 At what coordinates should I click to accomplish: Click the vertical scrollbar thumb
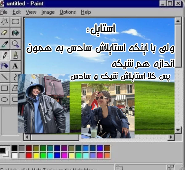(178, 46)
